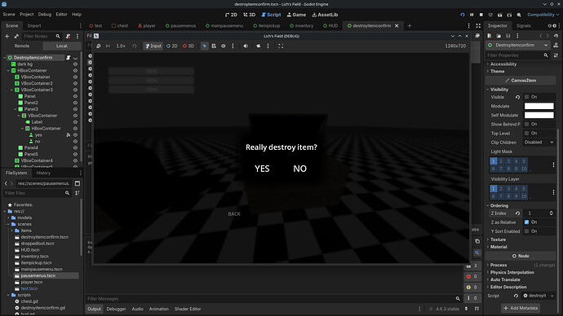563x316 pixels.
Task: Toggle warning messages filter in Output
Action: tap(472, 287)
